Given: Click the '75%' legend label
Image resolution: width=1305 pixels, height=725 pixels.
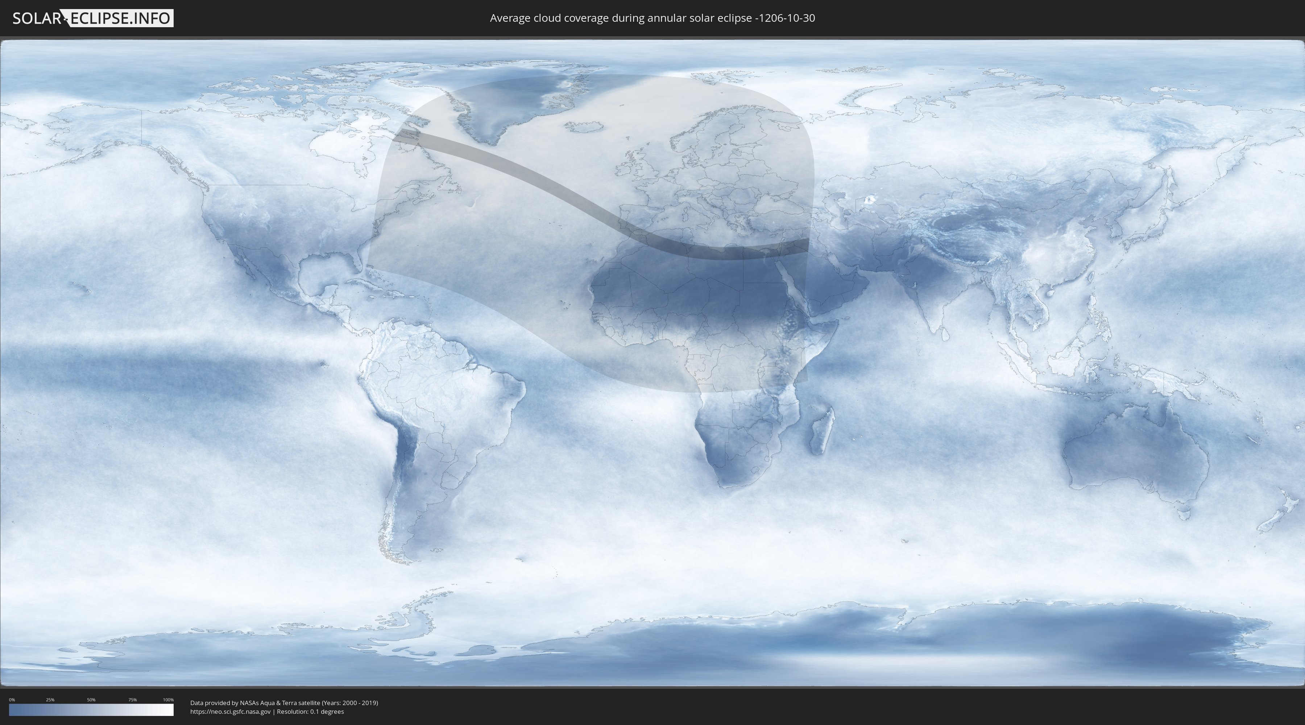Looking at the screenshot, I should (133, 700).
